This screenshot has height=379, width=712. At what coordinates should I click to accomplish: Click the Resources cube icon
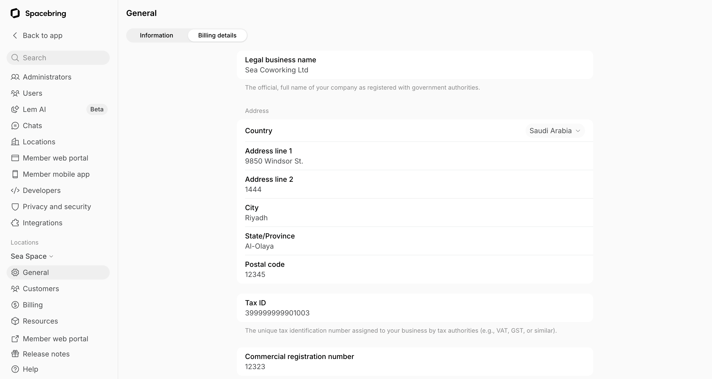point(15,321)
